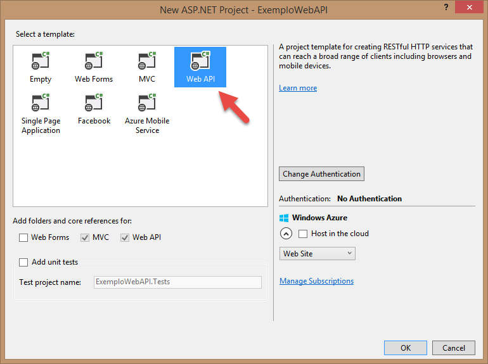Click 'Add folders and core references for:' text

[x=72, y=221]
